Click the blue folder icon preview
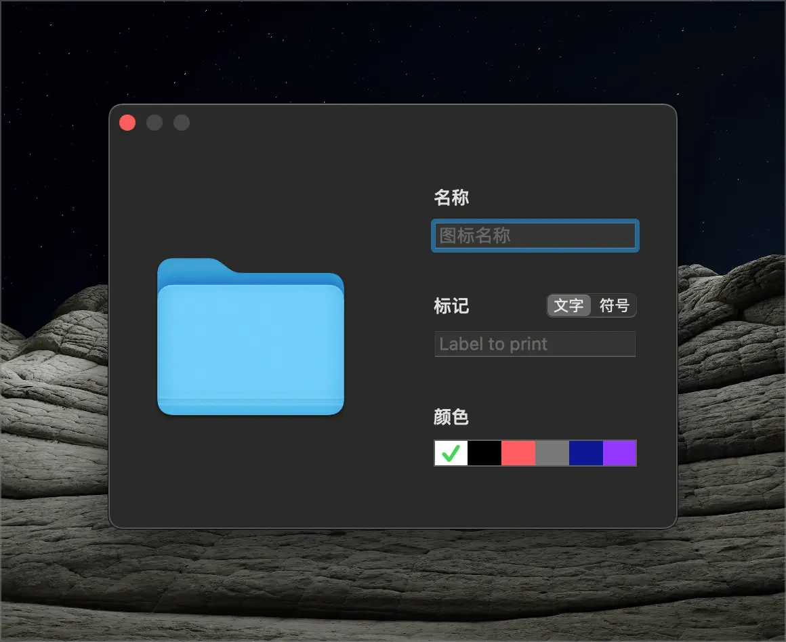 (x=251, y=337)
